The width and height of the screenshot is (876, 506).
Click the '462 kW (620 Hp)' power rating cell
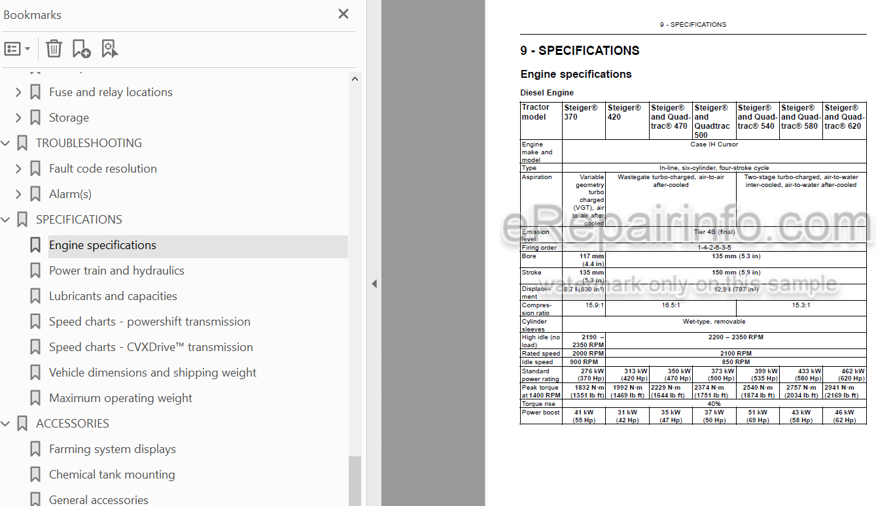tap(844, 375)
